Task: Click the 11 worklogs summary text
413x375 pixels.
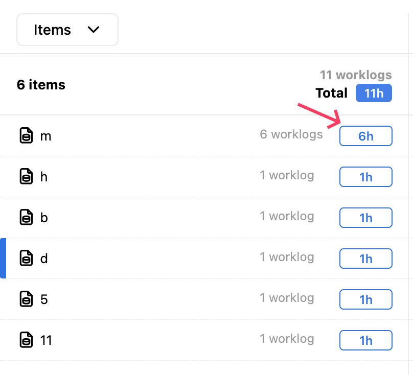Action: 356,75
